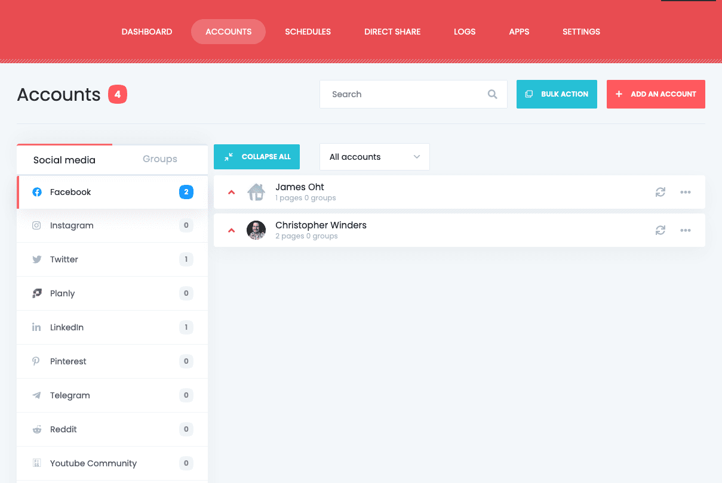
Task: Open the Accounts menu item
Action: (x=228, y=32)
